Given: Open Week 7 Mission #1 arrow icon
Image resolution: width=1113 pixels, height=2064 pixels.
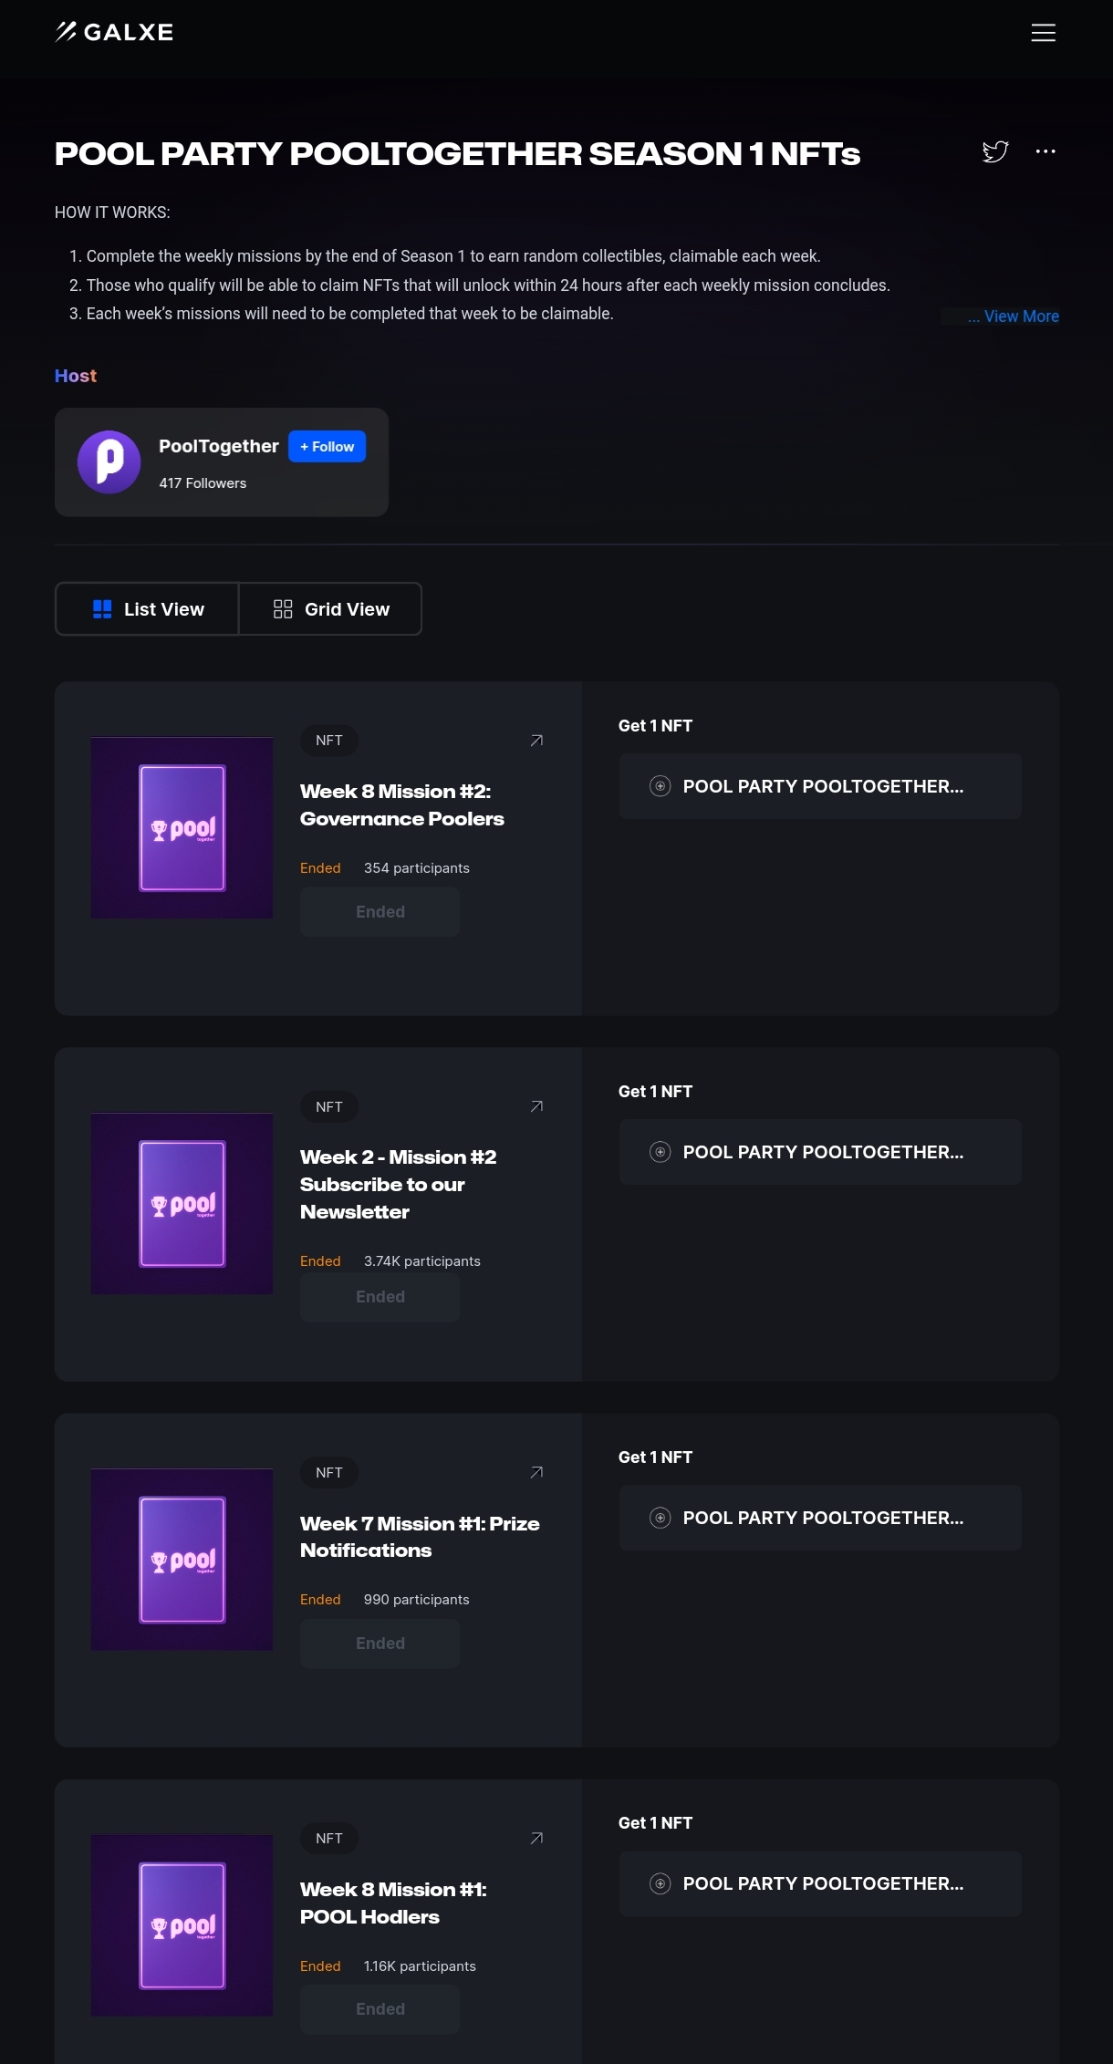Looking at the screenshot, I should coord(536,1472).
